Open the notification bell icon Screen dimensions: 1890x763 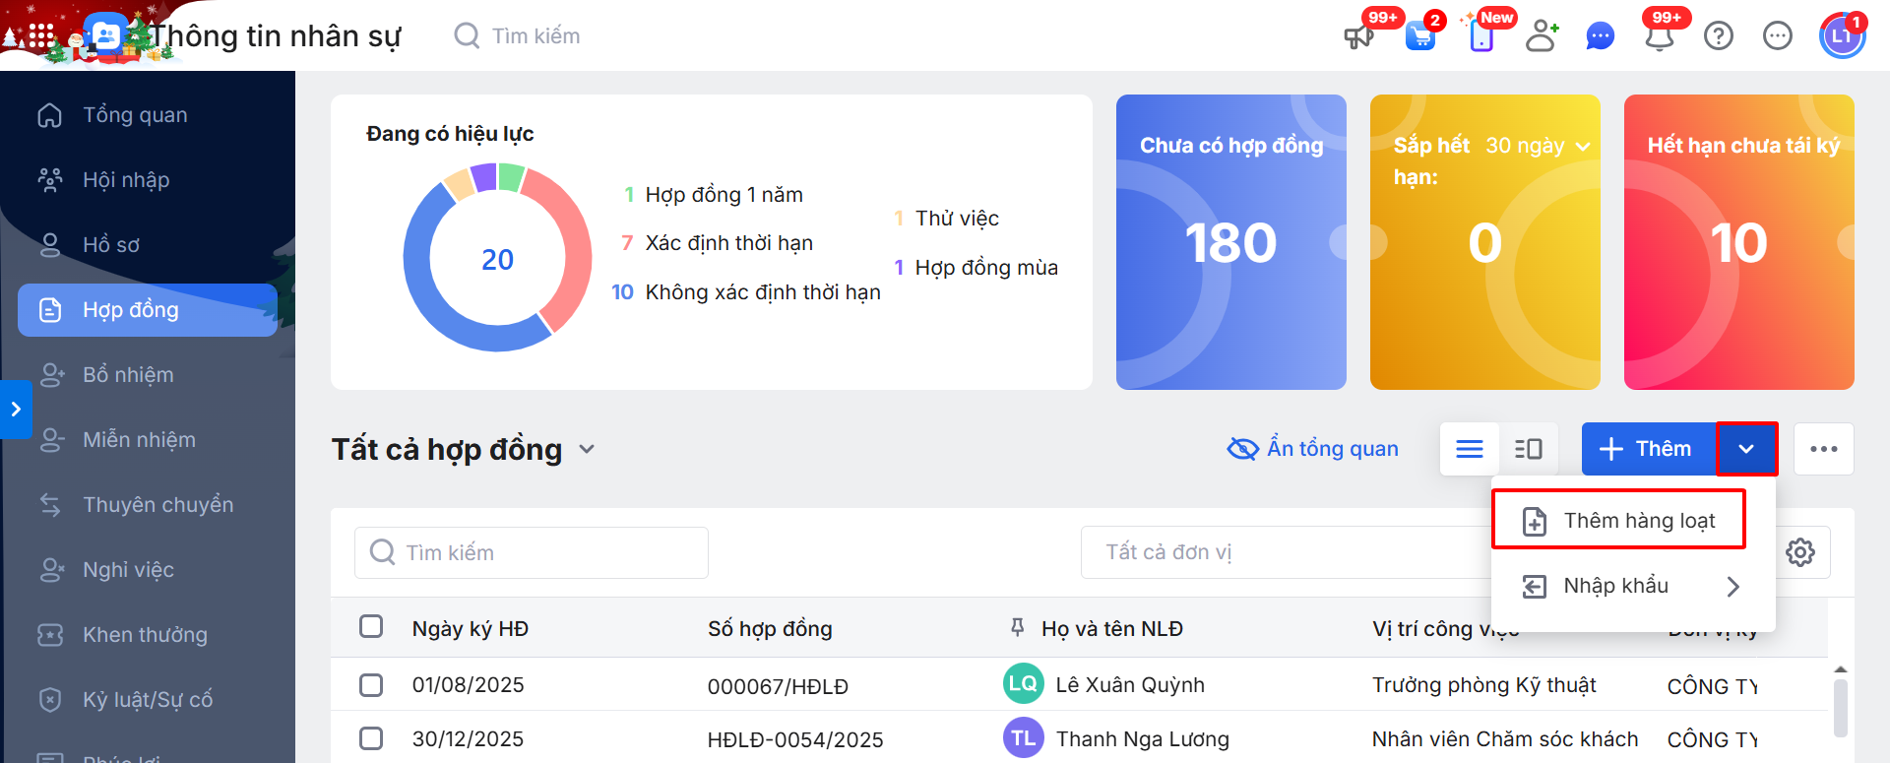1660,37
